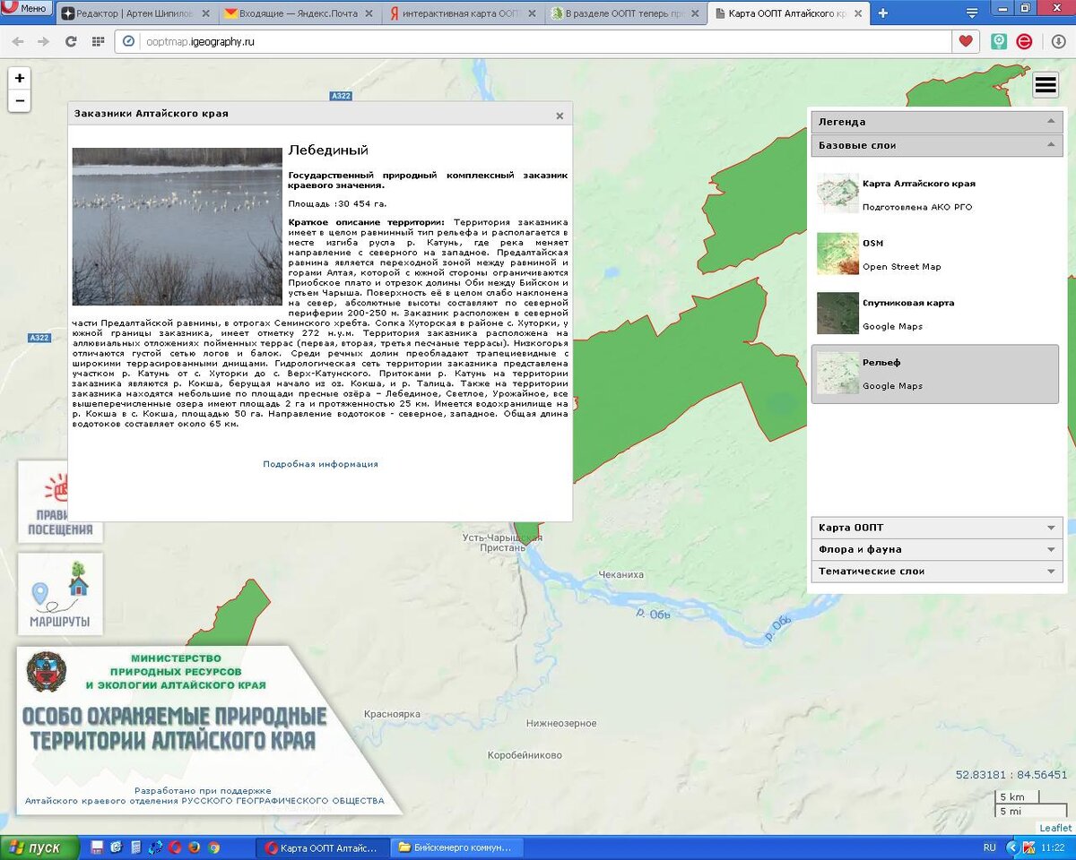Close the Карта ООПТ Алтайского края tab
Screen dimensions: 1076x860
[x=858, y=13]
